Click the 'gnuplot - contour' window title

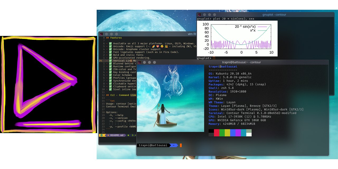(x=274, y=15)
